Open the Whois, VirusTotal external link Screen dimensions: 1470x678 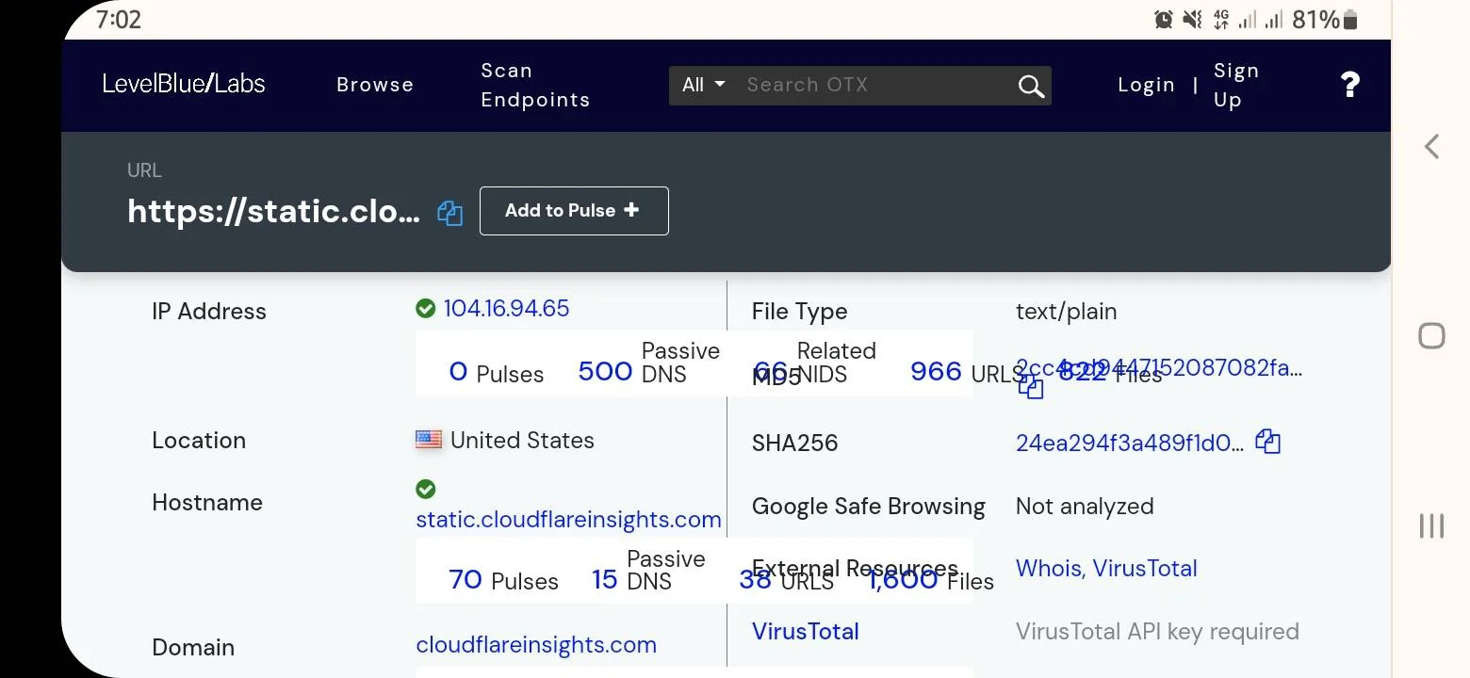coord(1106,568)
